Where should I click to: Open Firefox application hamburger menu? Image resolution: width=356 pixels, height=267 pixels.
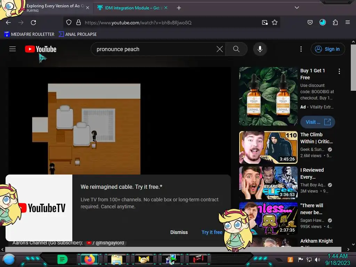click(x=348, y=22)
